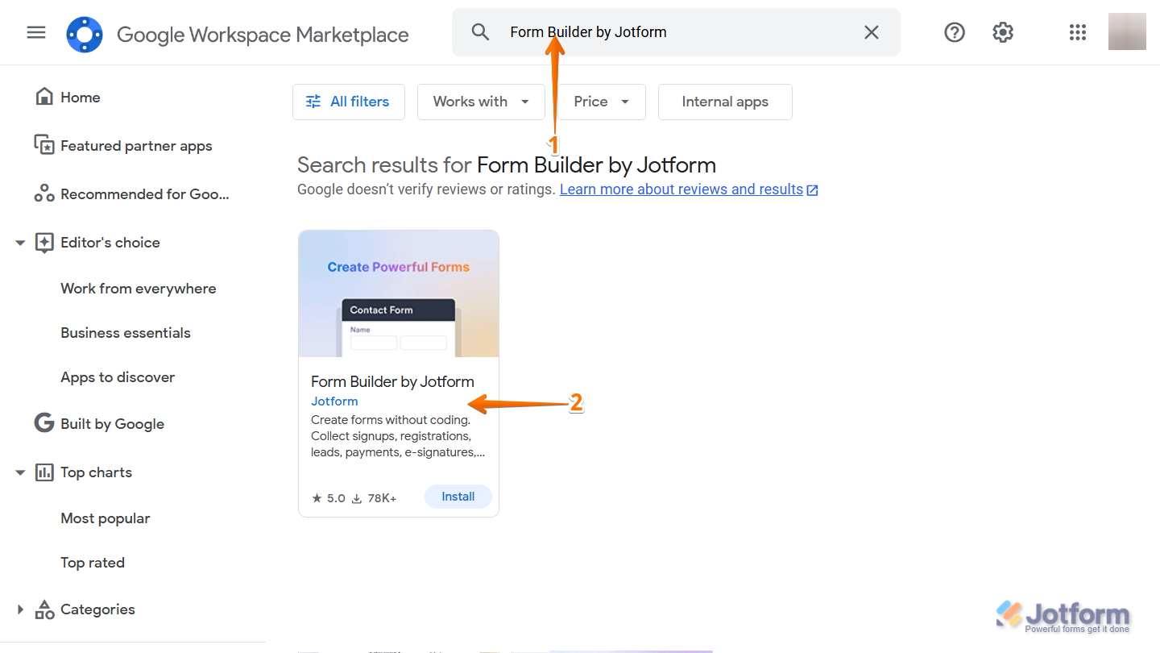
Task: Collapse the Editor's choice section
Action: coord(19,242)
